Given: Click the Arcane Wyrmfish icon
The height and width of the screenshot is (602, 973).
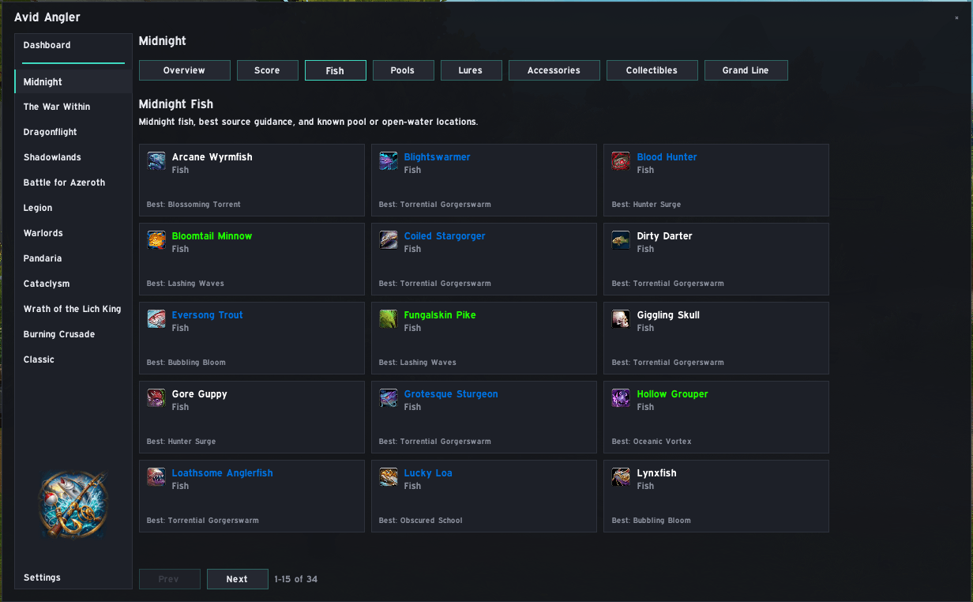Looking at the screenshot, I should (x=156, y=161).
